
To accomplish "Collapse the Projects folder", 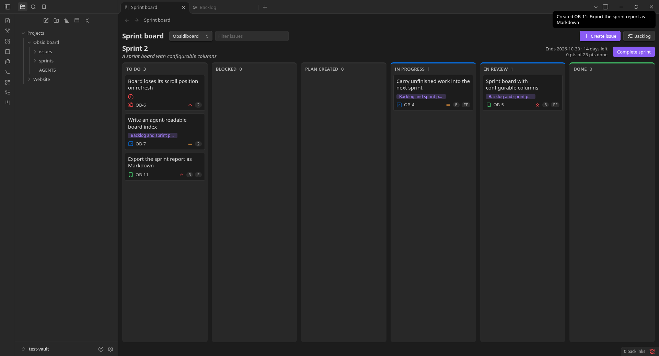I will pos(23,33).
